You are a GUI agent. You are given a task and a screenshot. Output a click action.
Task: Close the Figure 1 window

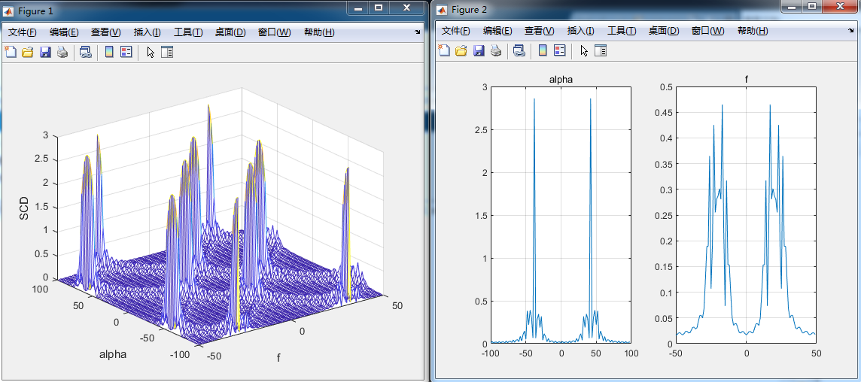pos(407,8)
